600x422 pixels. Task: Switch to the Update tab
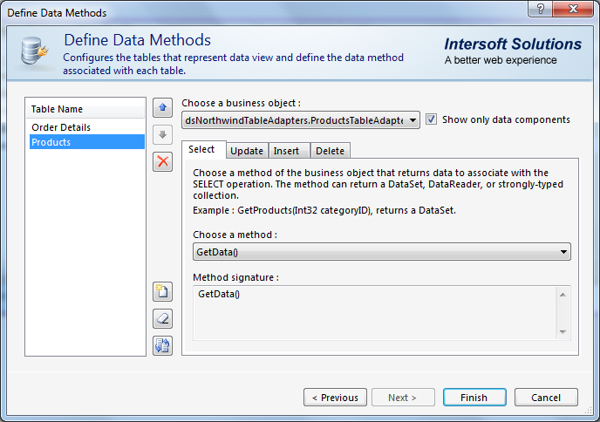pos(247,151)
